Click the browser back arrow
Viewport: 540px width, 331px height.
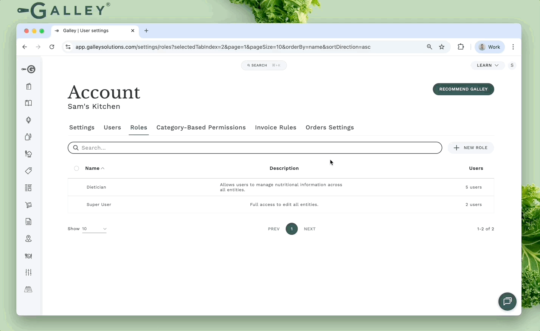(25, 47)
